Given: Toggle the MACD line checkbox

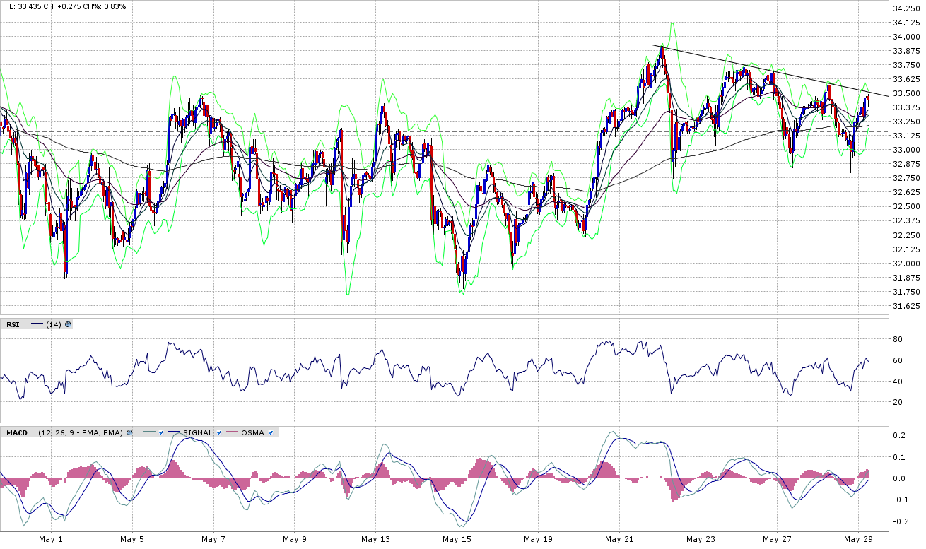Looking at the screenshot, I should click(161, 432).
